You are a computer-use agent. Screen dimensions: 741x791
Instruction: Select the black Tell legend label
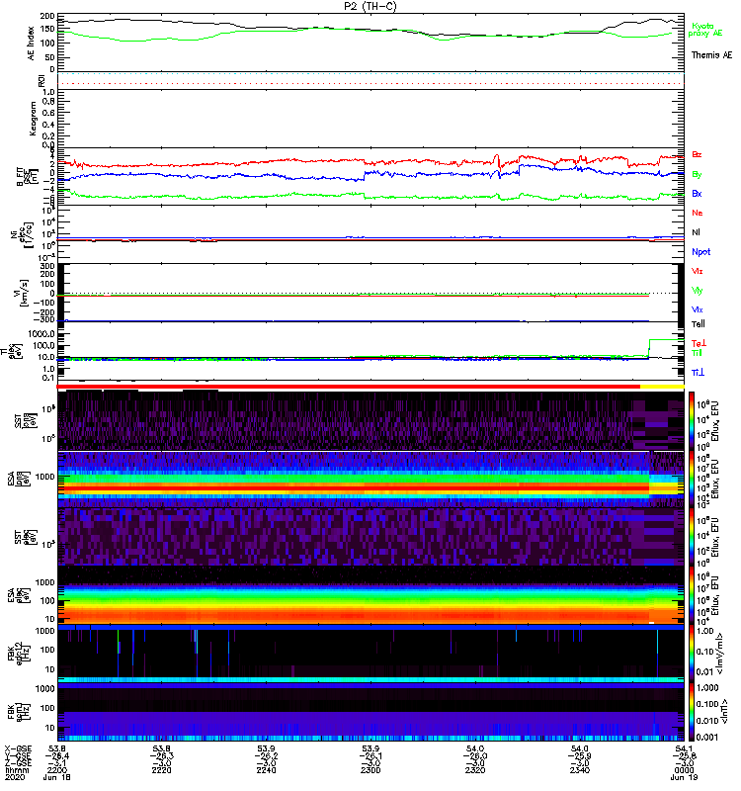[x=698, y=324]
